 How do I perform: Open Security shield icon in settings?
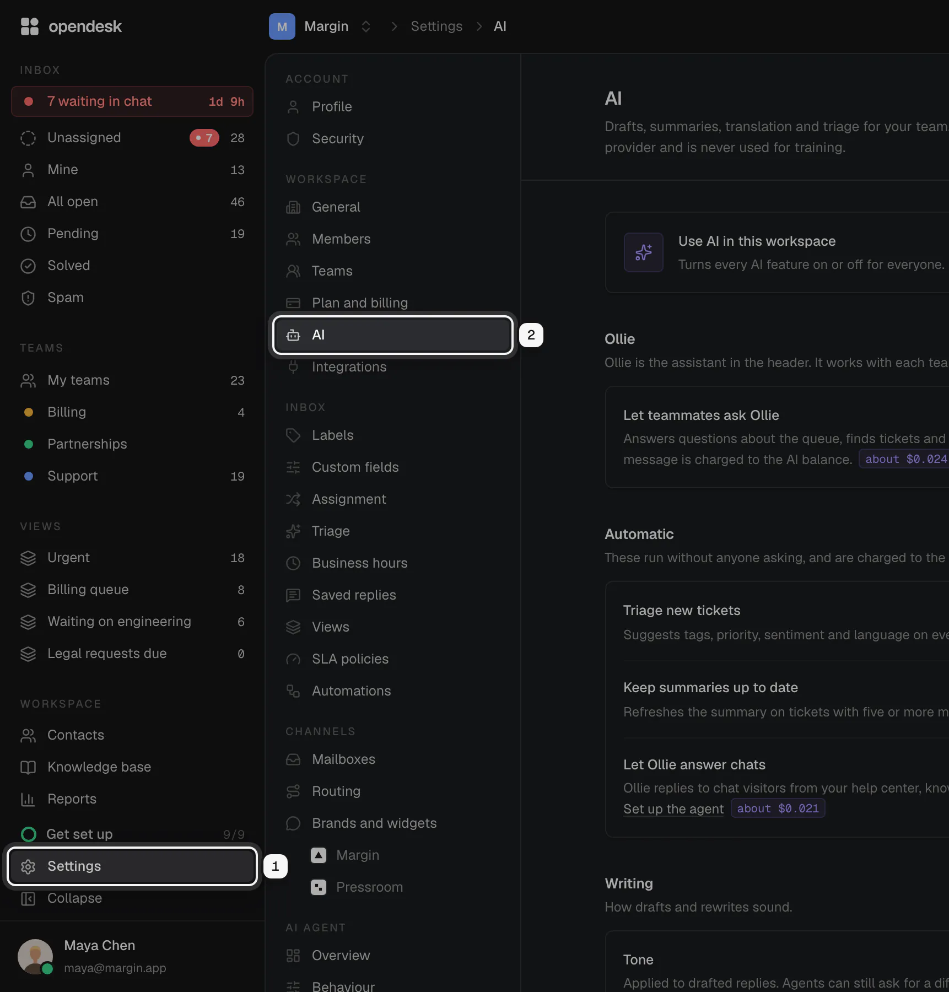tap(293, 139)
